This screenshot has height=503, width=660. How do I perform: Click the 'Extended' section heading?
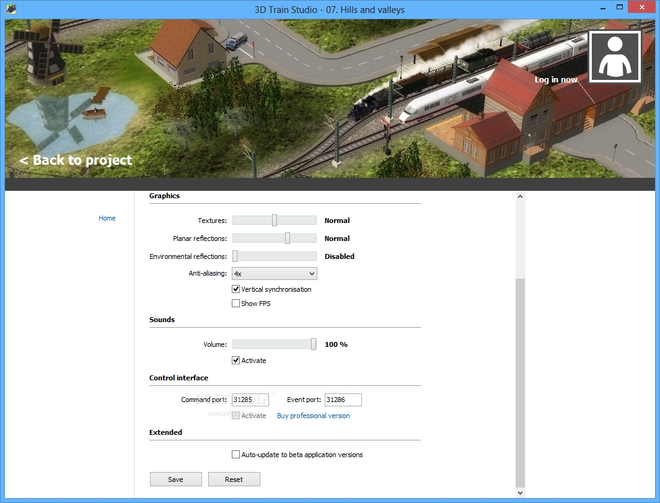(x=165, y=432)
